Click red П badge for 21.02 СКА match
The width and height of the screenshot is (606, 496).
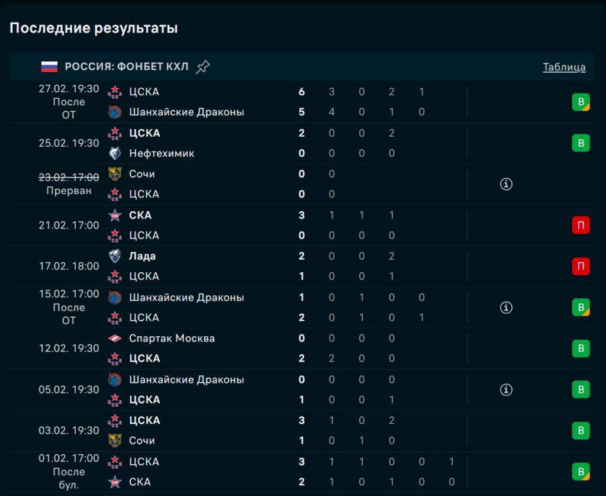click(581, 226)
